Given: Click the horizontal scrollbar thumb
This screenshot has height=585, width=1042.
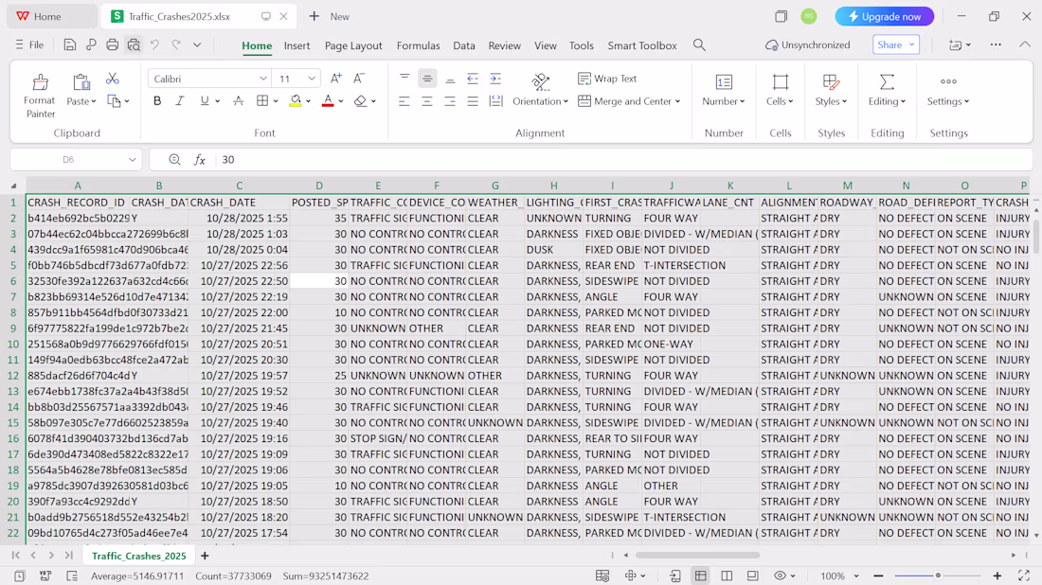Looking at the screenshot, I should (697, 555).
